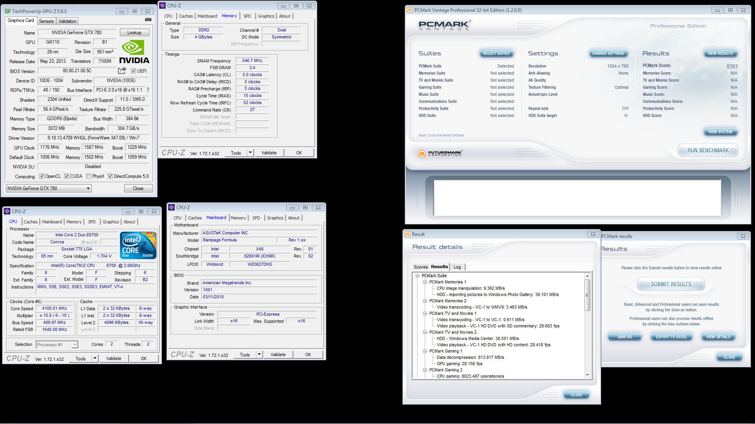Click the Close button in GPU-Z
The image size is (755, 424).
click(x=138, y=188)
